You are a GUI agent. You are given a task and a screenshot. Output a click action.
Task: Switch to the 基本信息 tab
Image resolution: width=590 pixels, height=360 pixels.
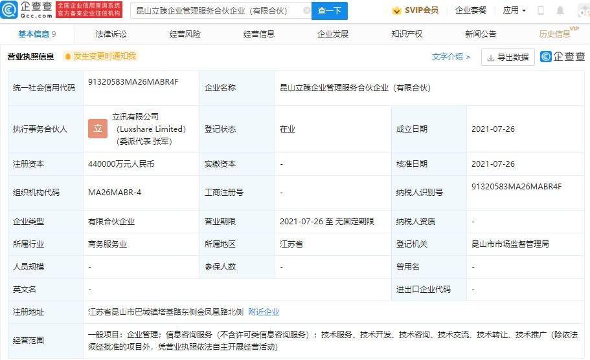coord(37,34)
